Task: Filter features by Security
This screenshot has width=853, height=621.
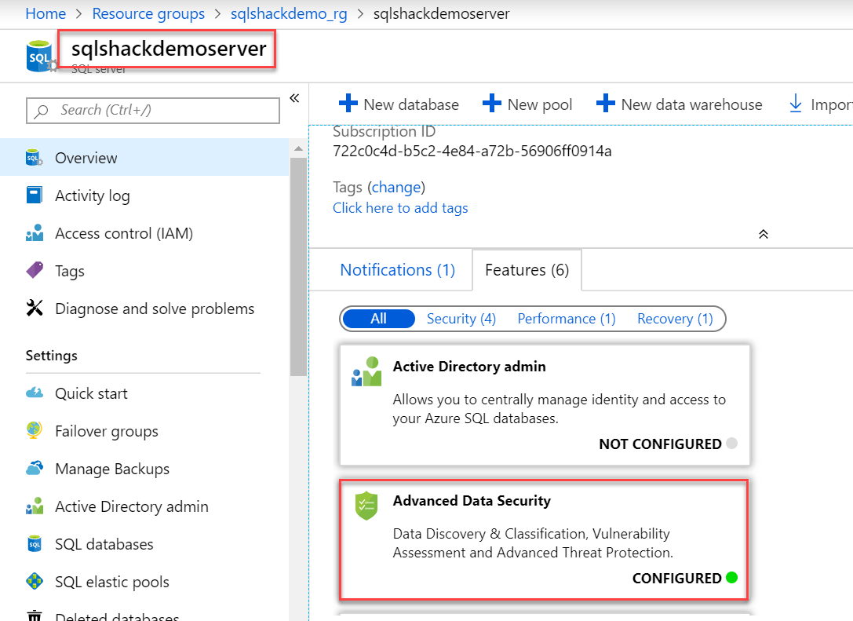Action: [x=461, y=318]
